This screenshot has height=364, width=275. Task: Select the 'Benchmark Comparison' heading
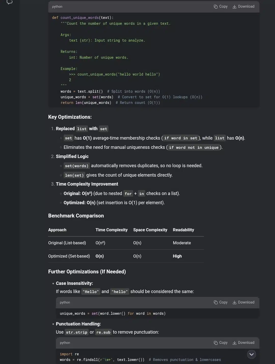(x=76, y=216)
